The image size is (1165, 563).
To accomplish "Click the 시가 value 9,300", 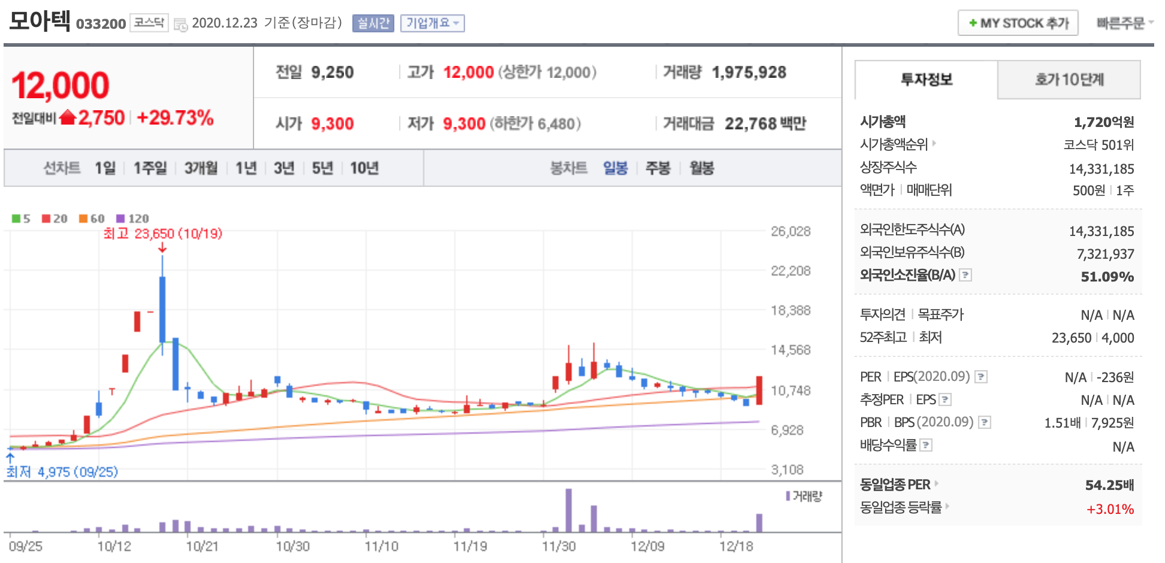I will pyautogui.click(x=333, y=124).
